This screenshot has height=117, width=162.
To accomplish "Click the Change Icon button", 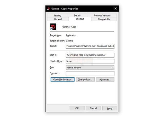I will pyautogui.click(x=85, y=80).
